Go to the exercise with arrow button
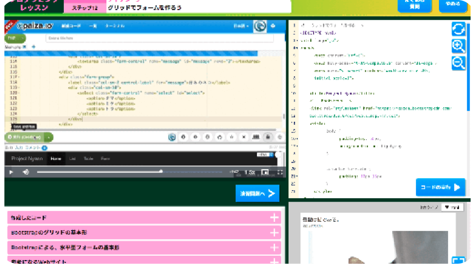475x264 pixels. (x=257, y=193)
